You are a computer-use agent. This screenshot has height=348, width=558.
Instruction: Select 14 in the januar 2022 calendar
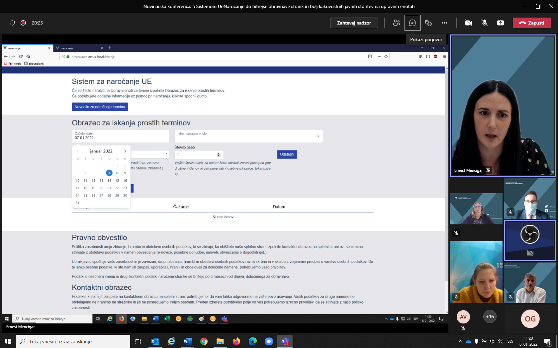[109, 181]
